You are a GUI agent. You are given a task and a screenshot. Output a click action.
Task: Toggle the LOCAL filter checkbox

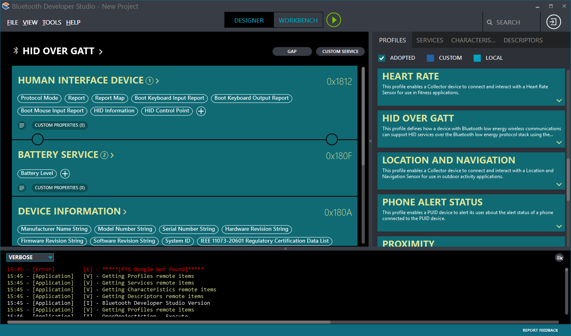[x=477, y=58]
